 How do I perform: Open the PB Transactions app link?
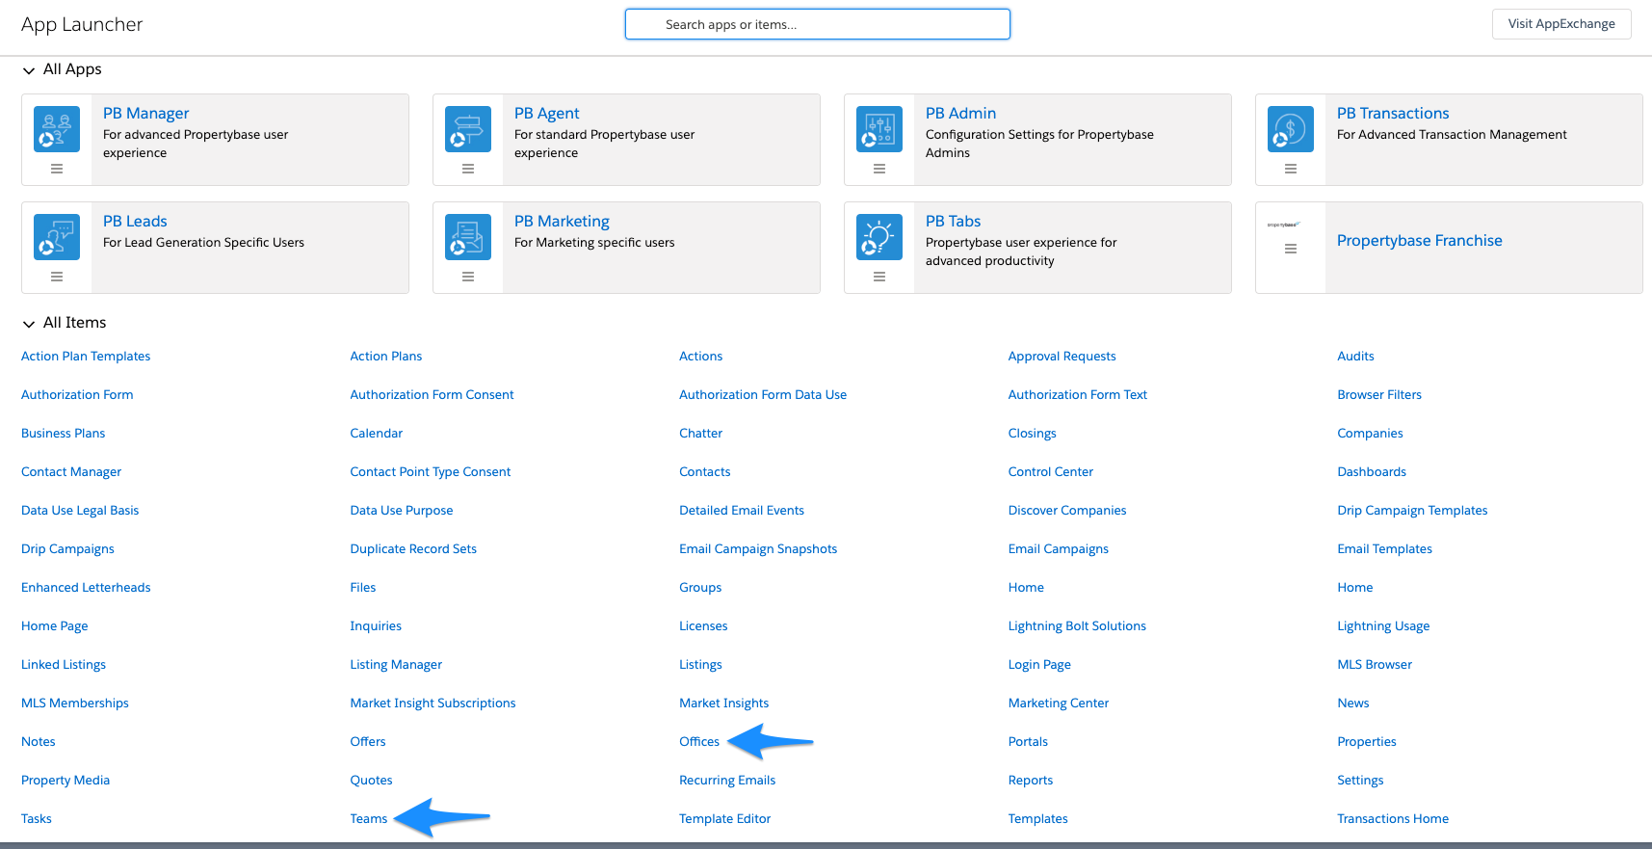coord(1393,113)
